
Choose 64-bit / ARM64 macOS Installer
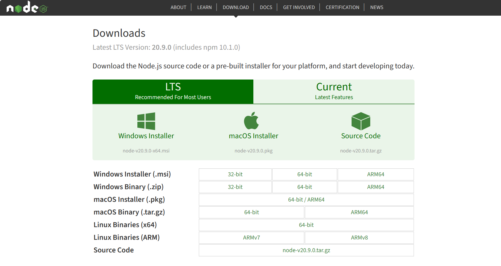tap(306, 200)
